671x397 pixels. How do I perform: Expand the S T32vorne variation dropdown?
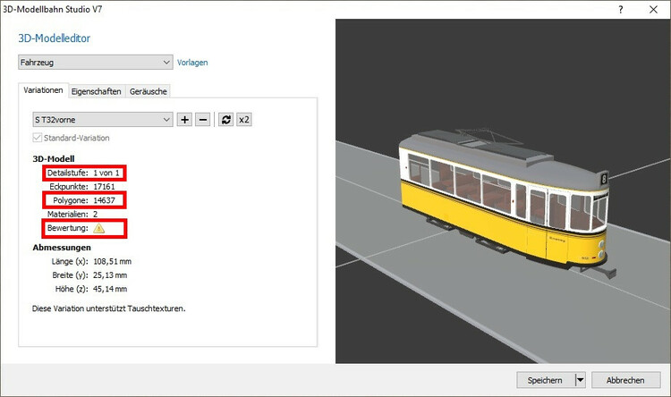[101, 120]
